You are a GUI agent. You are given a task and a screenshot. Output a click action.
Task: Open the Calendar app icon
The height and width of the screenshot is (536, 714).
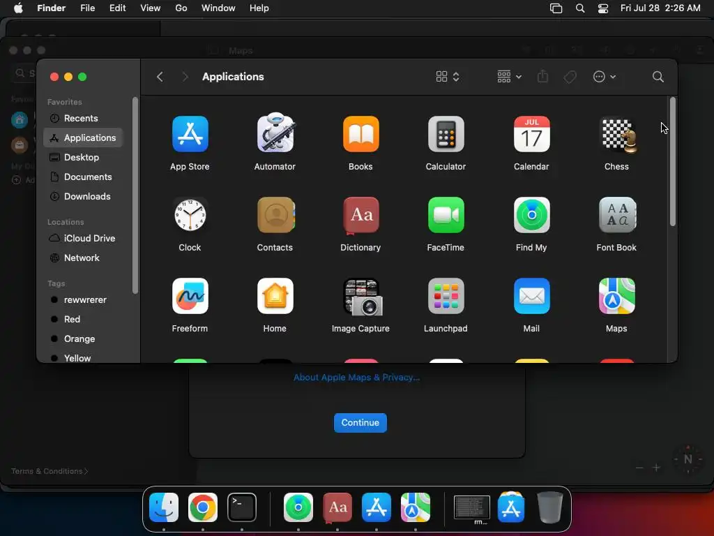tap(531, 134)
